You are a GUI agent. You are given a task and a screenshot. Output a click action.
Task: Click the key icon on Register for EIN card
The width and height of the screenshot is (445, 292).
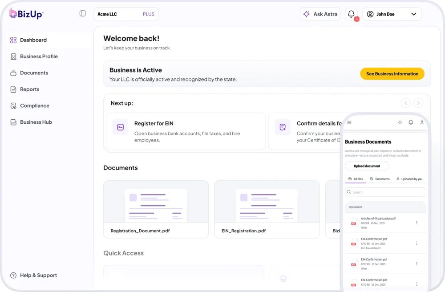[120, 127]
